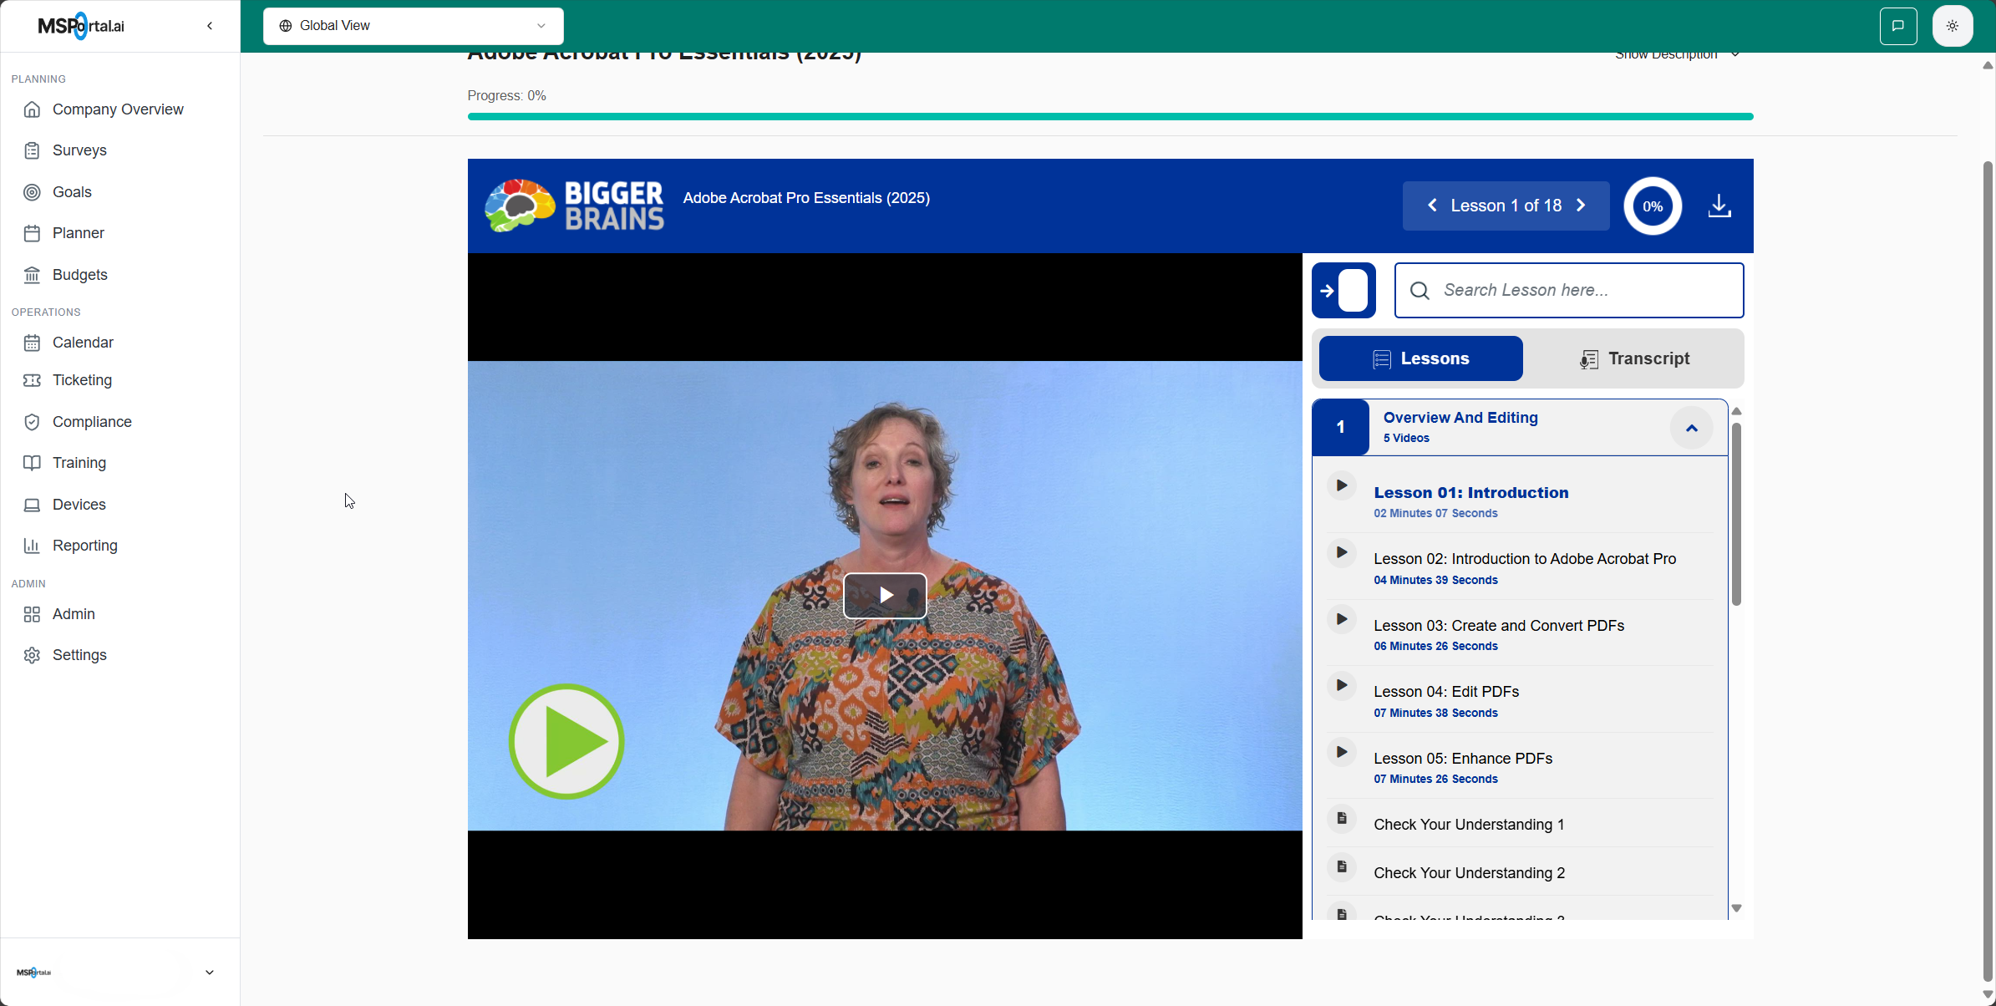Screen dimensions: 1996x1006
Task: Play Lesson 01: Introduction icon
Action: coord(1341,485)
